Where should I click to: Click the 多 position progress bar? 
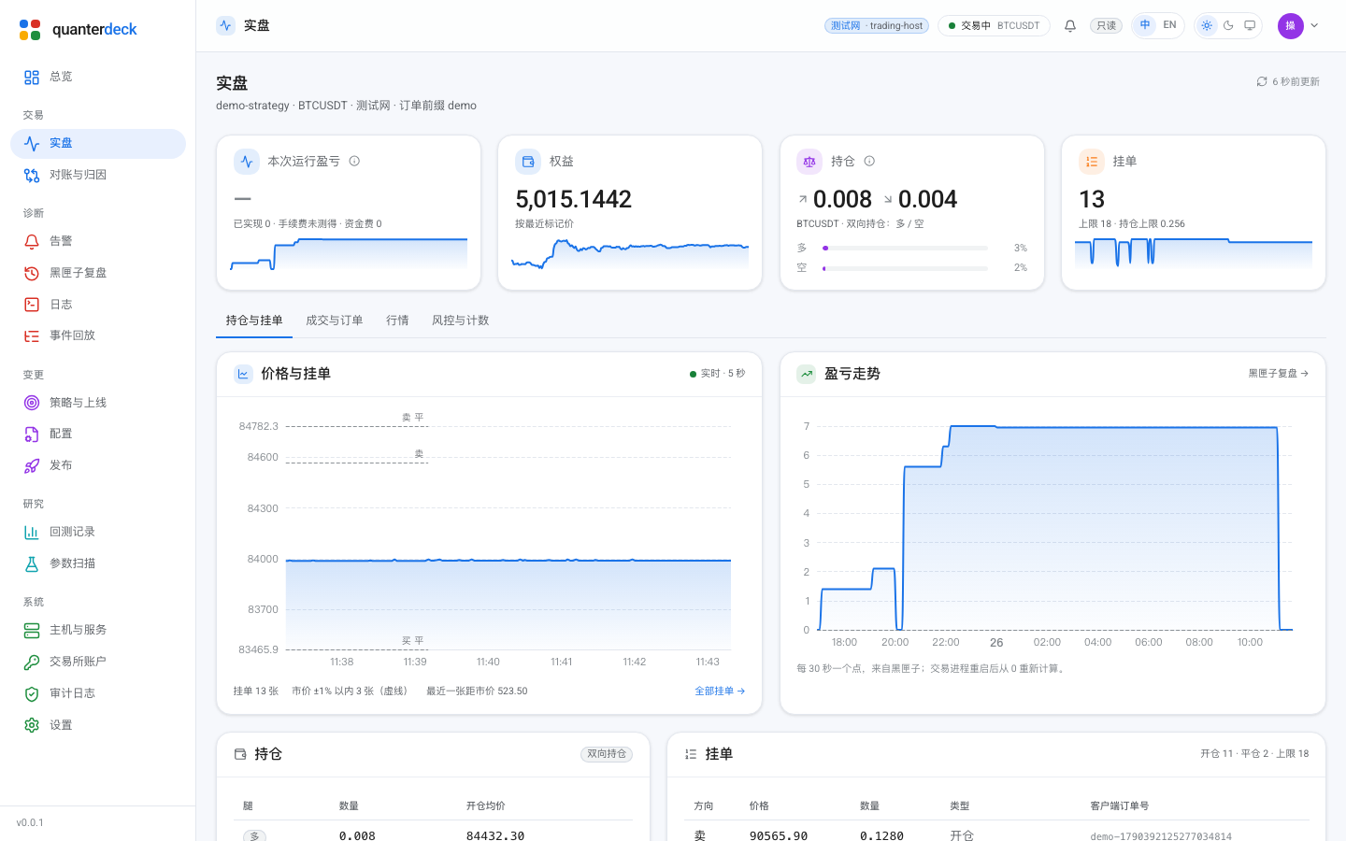click(905, 249)
